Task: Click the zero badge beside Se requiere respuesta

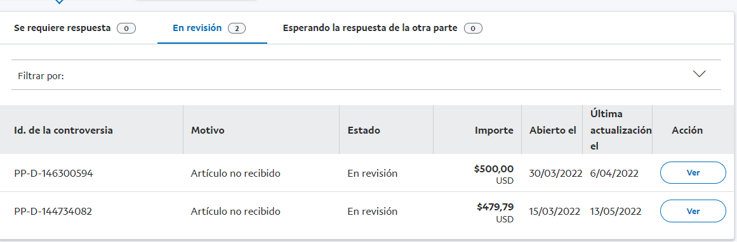Action: [x=126, y=29]
